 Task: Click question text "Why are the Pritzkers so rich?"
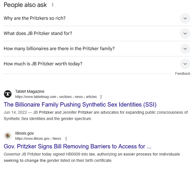tap(35, 18)
